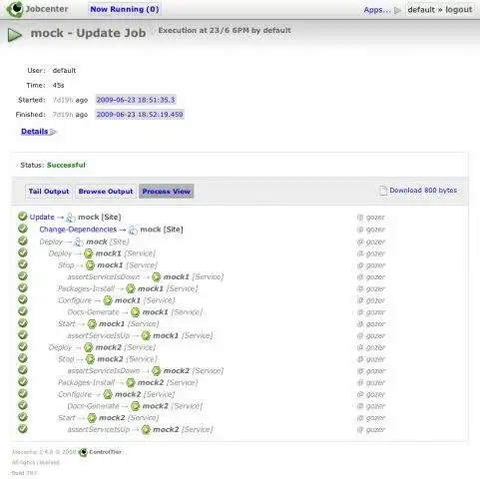Click service icon in Stop mock2 row
480x479 pixels.
point(90,359)
